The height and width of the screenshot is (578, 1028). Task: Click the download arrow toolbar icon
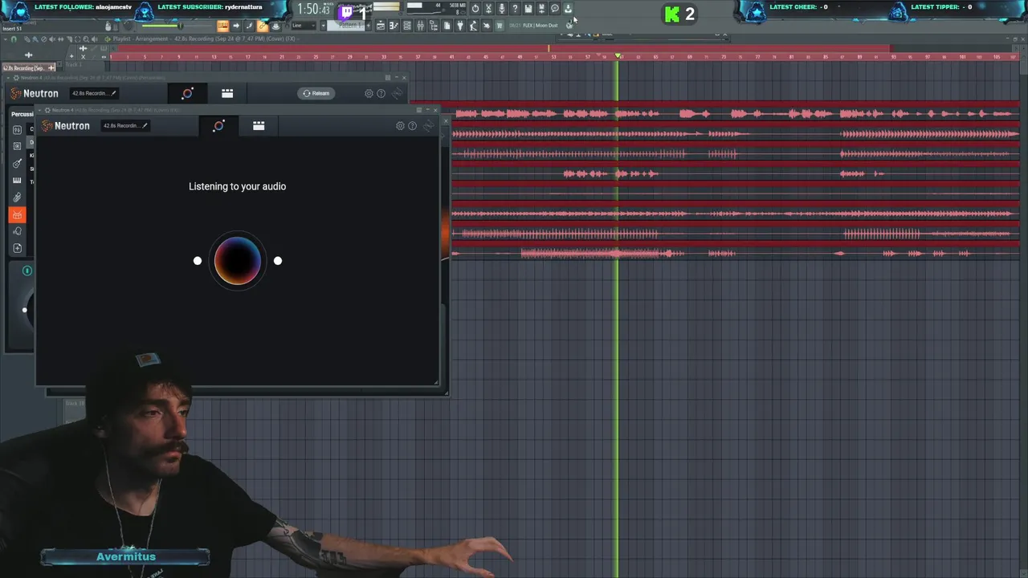(x=568, y=8)
